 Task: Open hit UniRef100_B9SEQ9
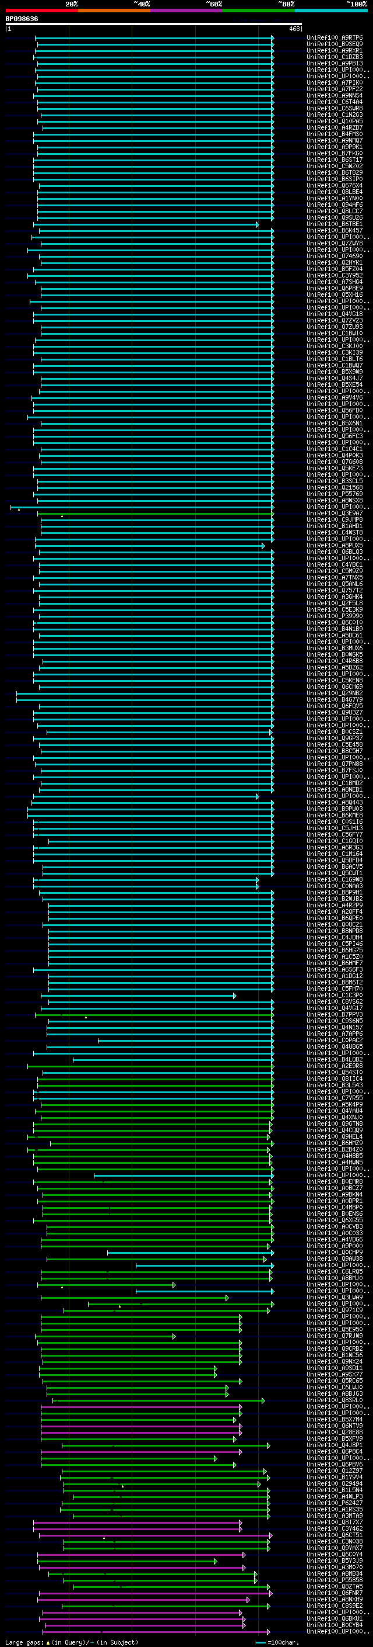pos(334,44)
